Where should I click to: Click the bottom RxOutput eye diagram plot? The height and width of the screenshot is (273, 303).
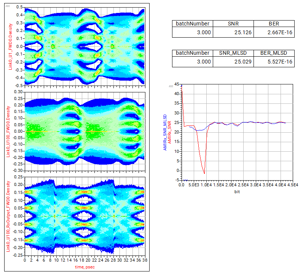(x=85, y=216)
